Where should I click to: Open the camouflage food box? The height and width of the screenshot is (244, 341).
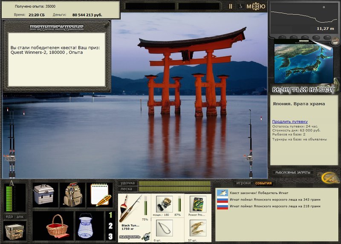tap(14, 232)
